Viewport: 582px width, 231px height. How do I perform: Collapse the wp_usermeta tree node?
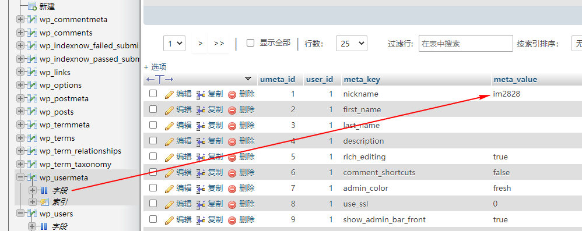(x=20, y=177)
